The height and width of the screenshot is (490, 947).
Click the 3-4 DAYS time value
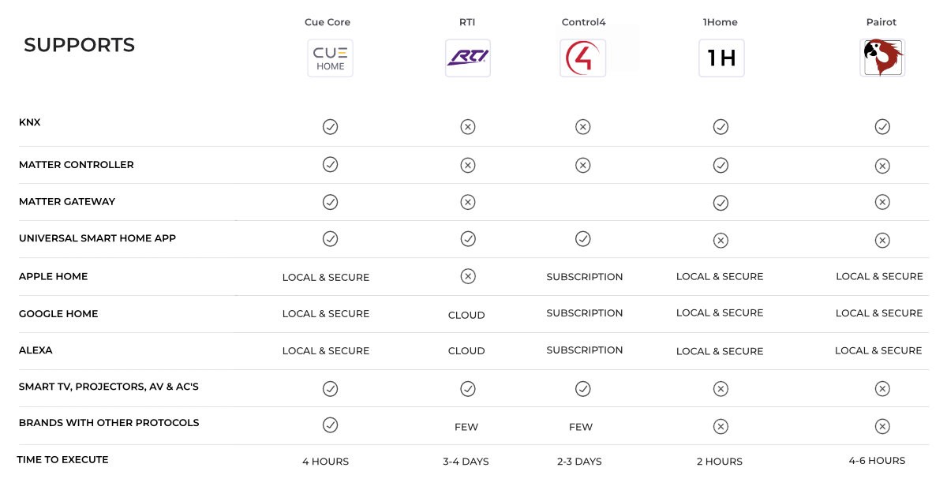click(466, 462)
